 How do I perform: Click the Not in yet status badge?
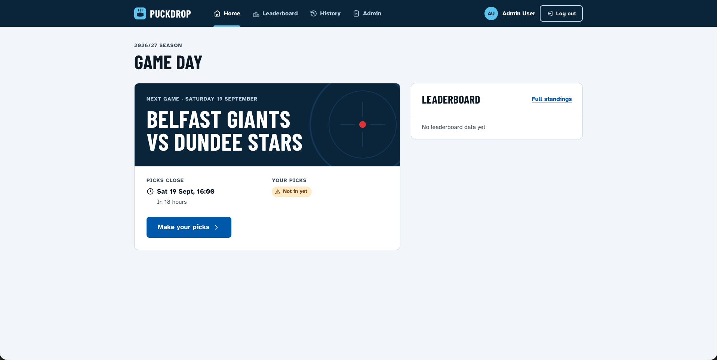point(292,191)
